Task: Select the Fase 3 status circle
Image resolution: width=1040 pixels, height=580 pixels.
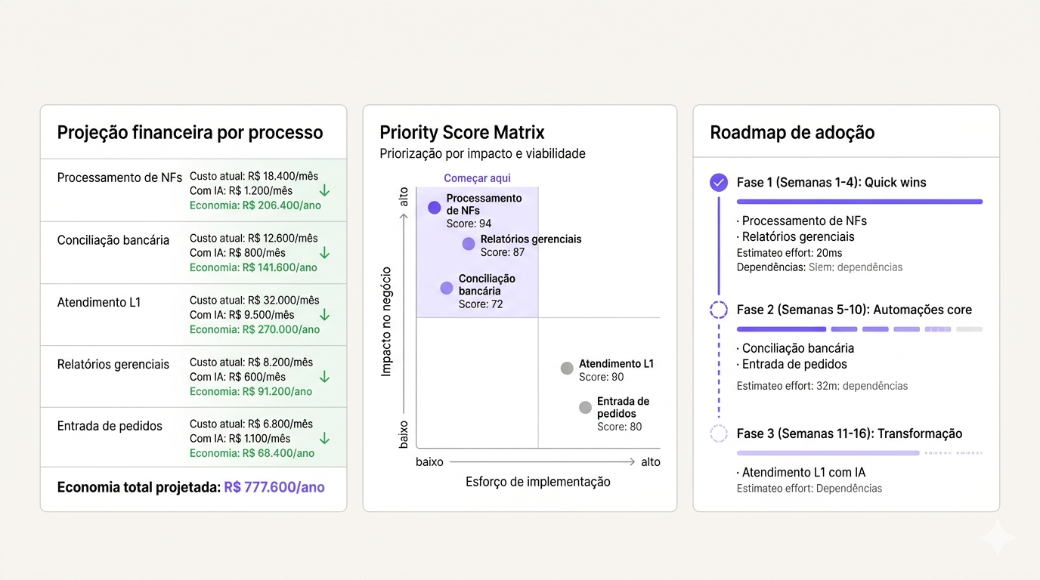Action: click(718, 433)
